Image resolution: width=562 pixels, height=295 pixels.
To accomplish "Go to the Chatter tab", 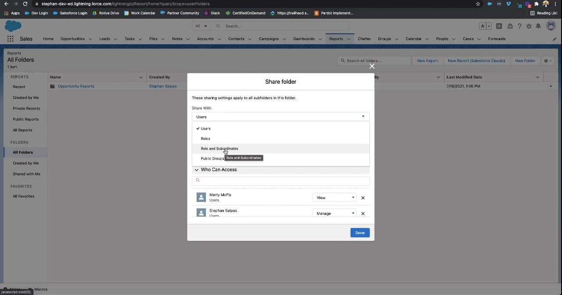I will coord(364,39).
